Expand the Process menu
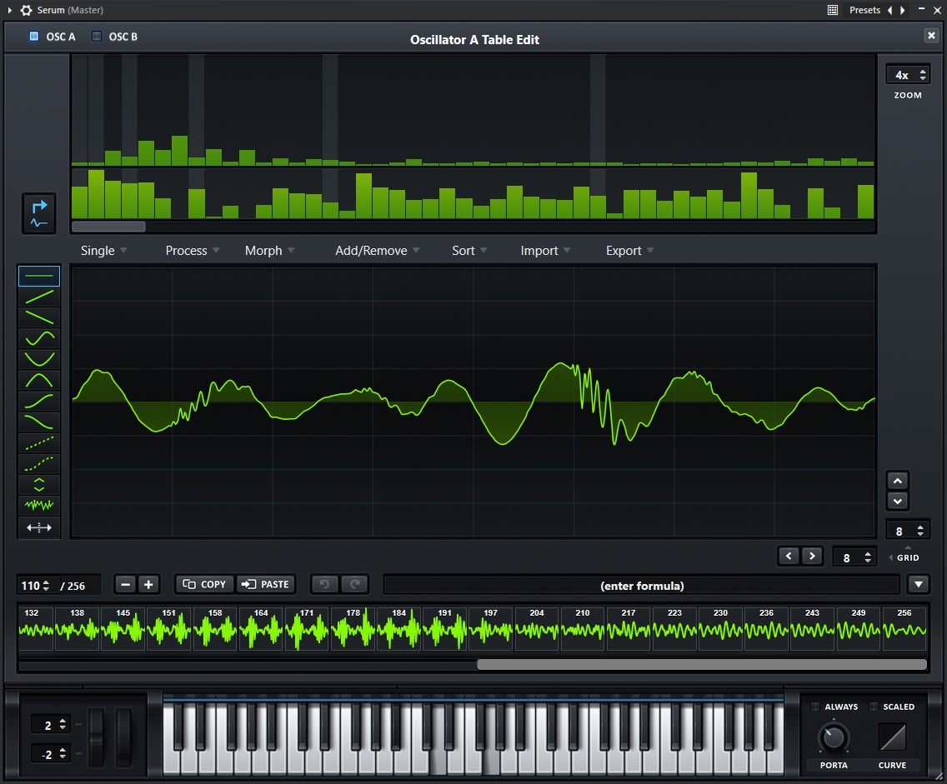 192,251
